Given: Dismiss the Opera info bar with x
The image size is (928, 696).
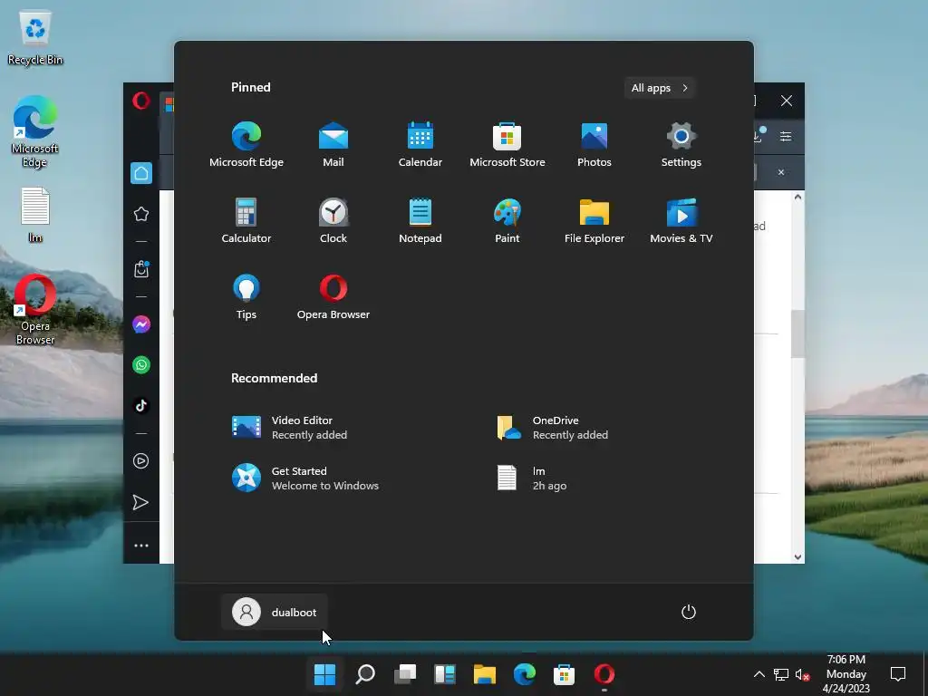Looking at the screenshot, I should [780, 172].
